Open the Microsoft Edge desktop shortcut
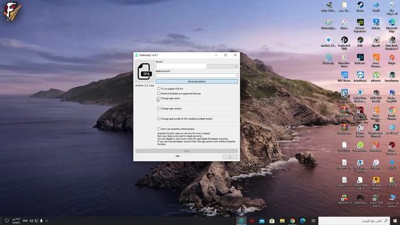 click(392, 26)
